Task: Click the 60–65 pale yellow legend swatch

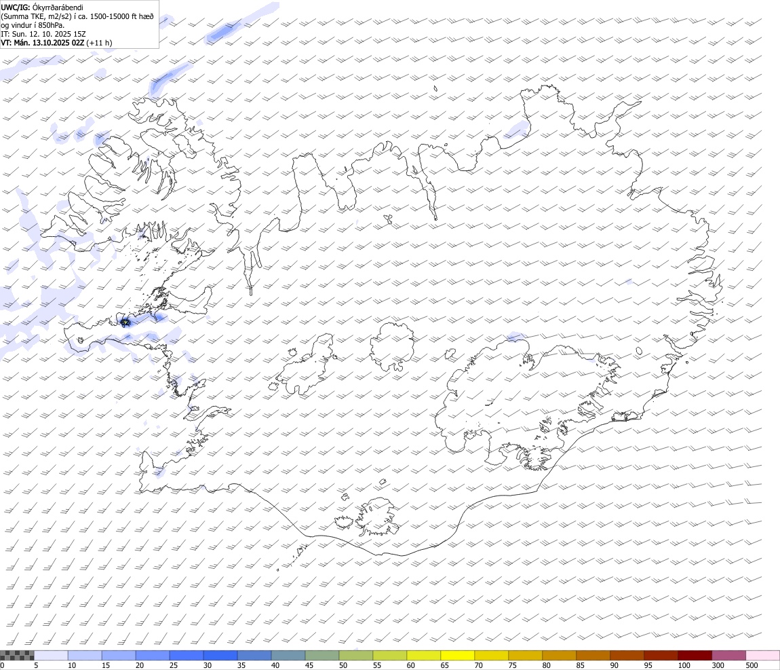Action: 424,655
